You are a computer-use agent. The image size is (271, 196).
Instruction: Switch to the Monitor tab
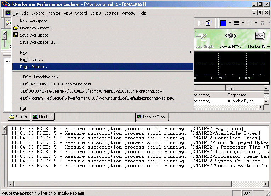tap(43, 117)
